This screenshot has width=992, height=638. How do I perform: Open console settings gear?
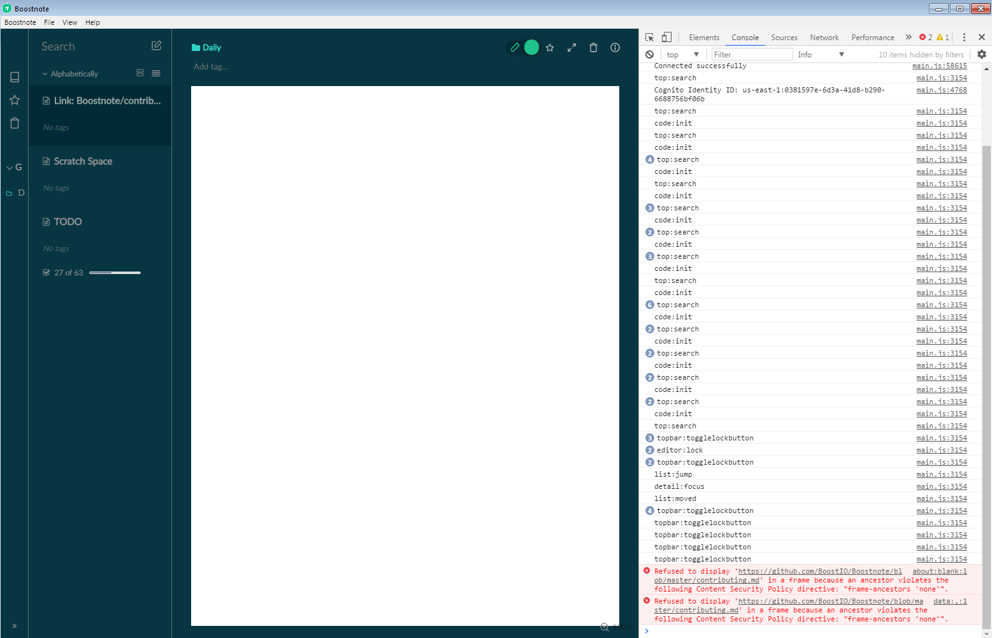pos(982,55)
